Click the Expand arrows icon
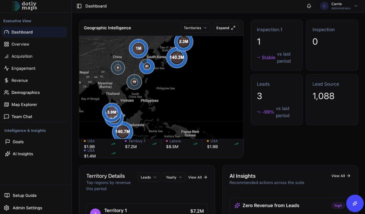Image resolution: width=365 pixels, height=214 pixels. (x=233, y=28)
